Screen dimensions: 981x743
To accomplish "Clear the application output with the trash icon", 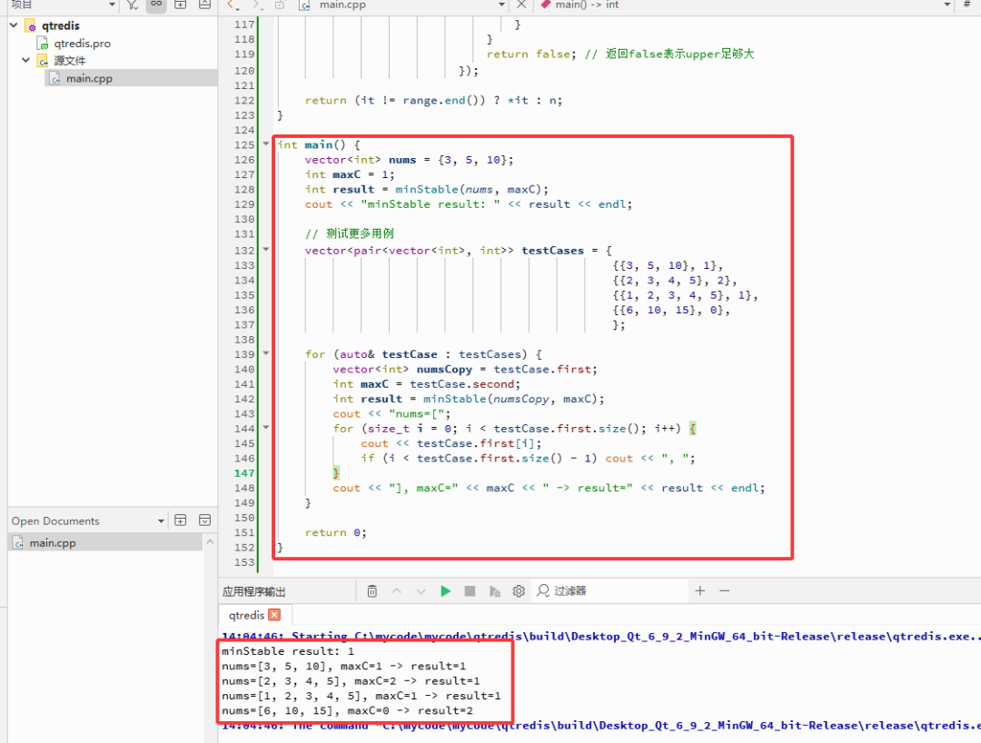I will click(x=372, y=591).
